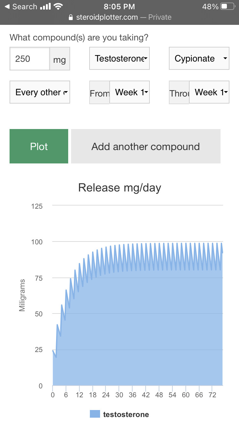Screen dimensions: 239x425
Task: Expand the Every other frequency dropdown
Action: [40, 92]
